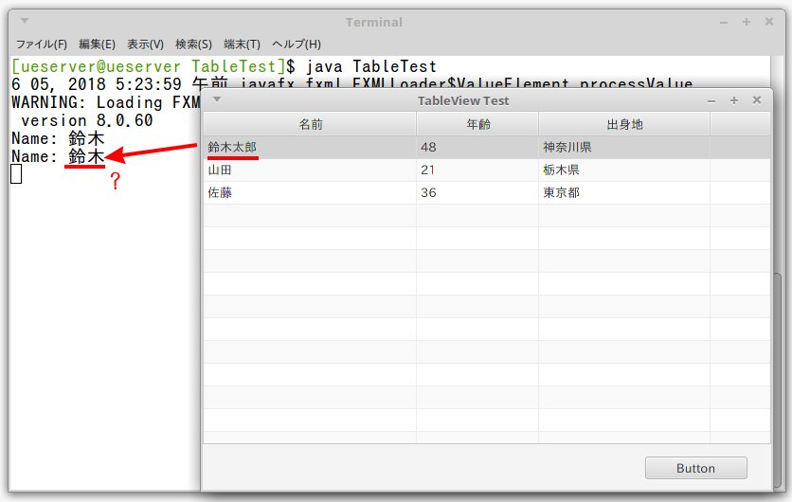The image size is (792, 502).
Task: Click the 神奈川県 cell
Action: point(624,147)
